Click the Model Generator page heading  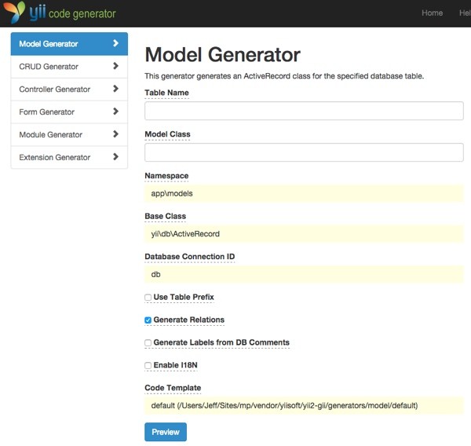point(223,55)
